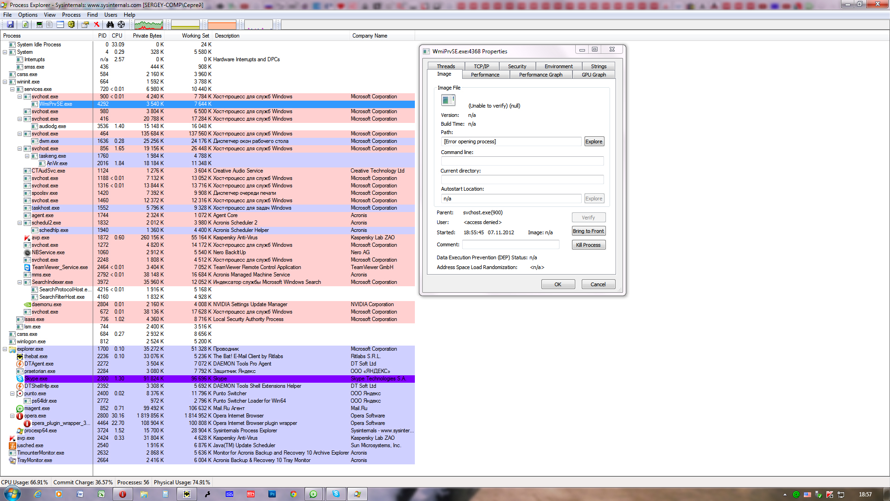Toggle the lower pane toolbar icon

click(60, 25)
